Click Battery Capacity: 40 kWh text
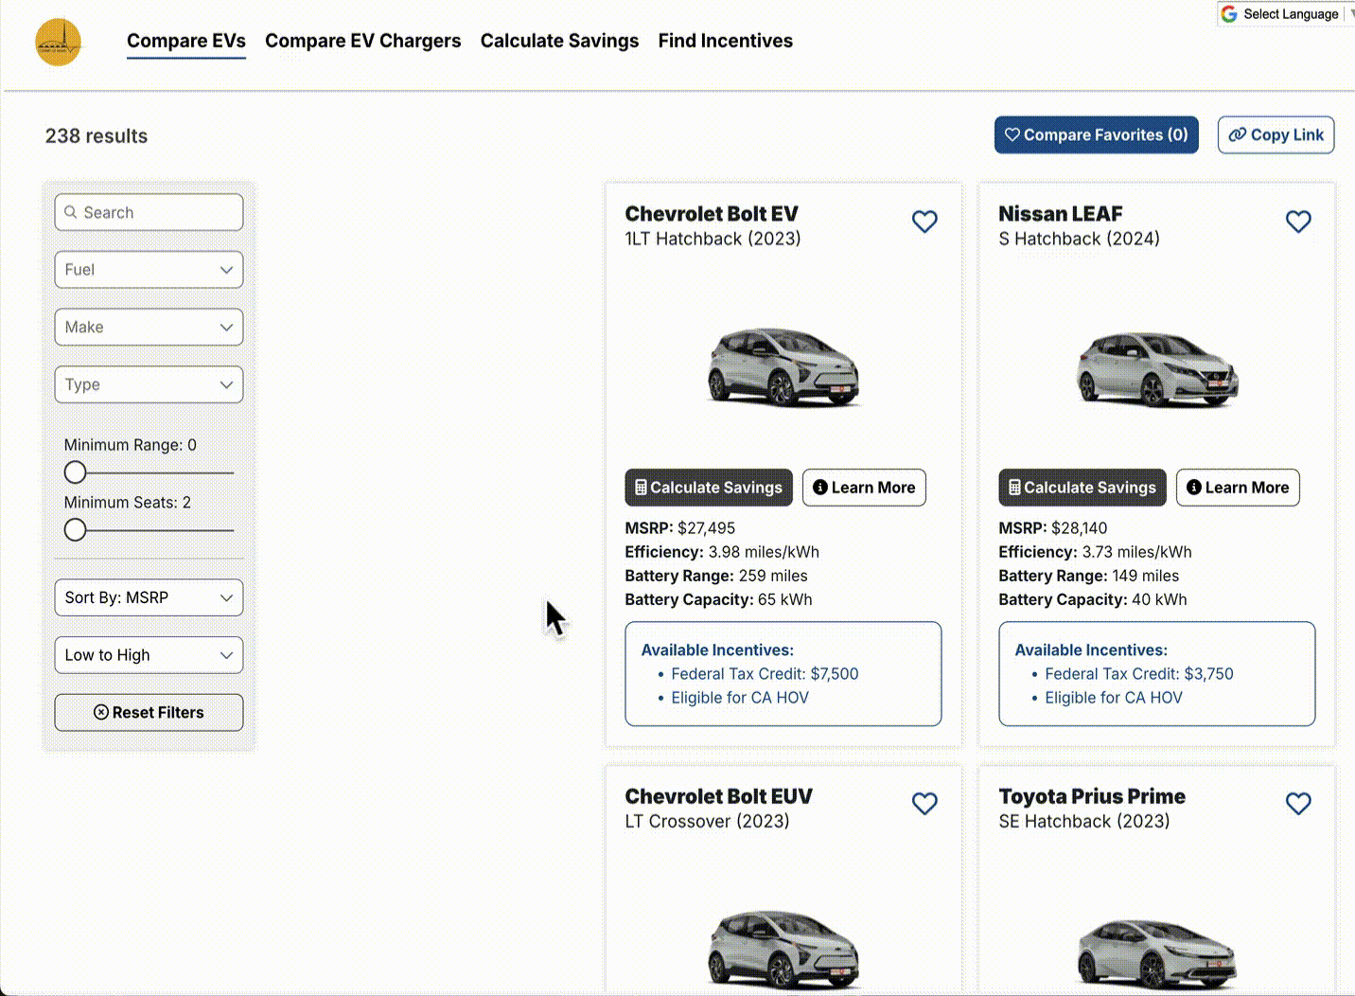 coord(1093,599)
